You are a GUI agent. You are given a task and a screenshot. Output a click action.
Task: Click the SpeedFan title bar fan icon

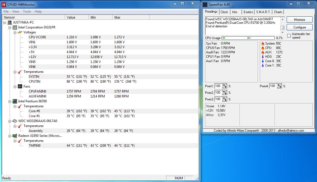tap(205, 4)
